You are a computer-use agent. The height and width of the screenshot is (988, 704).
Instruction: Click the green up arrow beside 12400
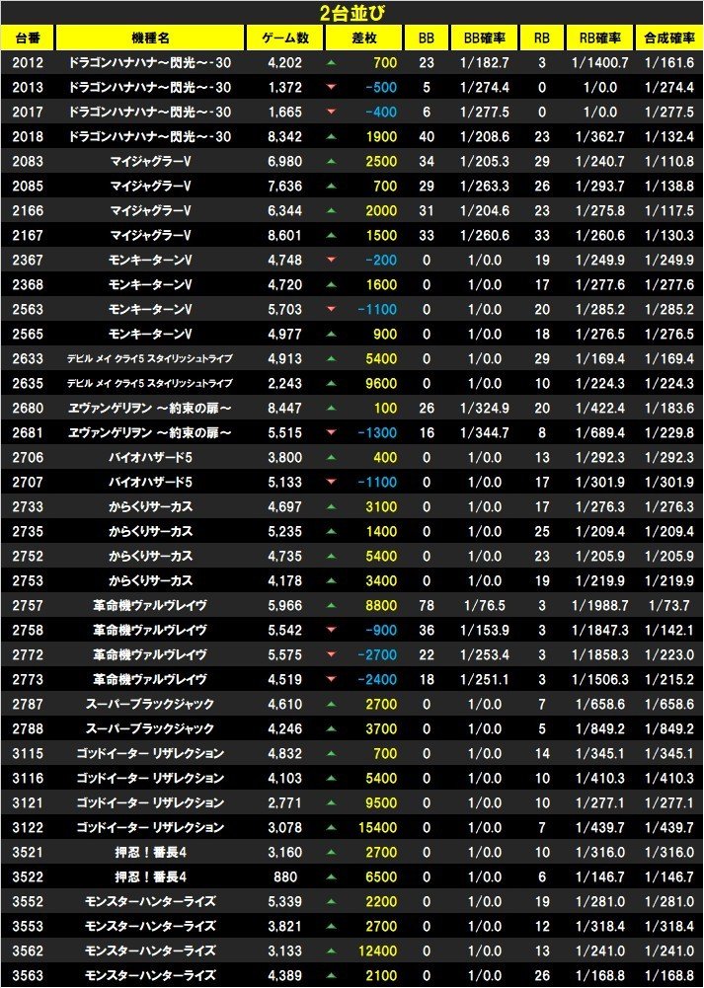(x=332, y=950)
